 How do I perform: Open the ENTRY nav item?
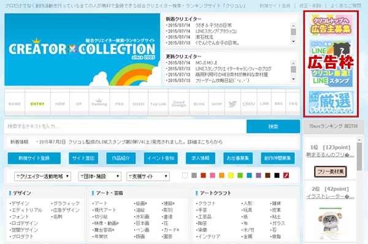(37, 104)
